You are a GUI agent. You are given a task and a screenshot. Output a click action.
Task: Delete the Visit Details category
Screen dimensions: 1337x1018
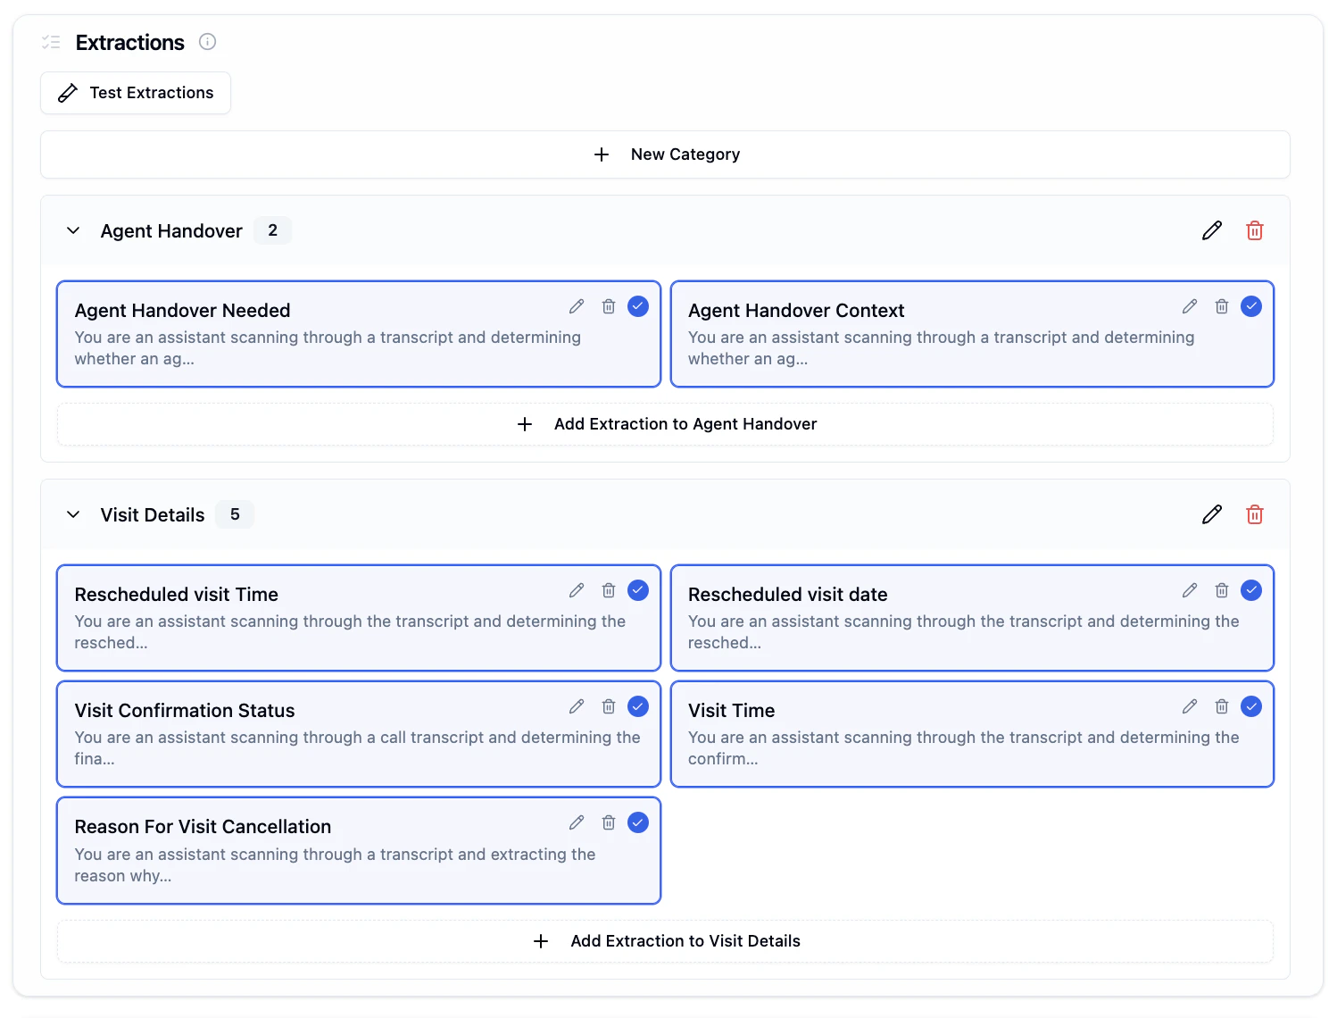(1254, 514)
